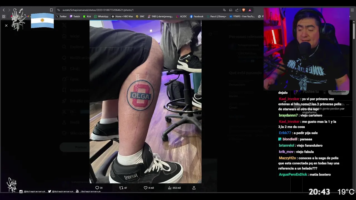Open the EMC bookmark
Image resolution: width=356 pixels, height=200 pixels.
140,16
